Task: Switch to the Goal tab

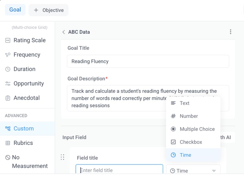Action: point(15,10)
